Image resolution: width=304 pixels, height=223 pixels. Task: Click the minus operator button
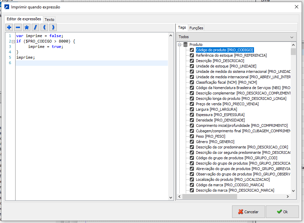coord(18,27)
